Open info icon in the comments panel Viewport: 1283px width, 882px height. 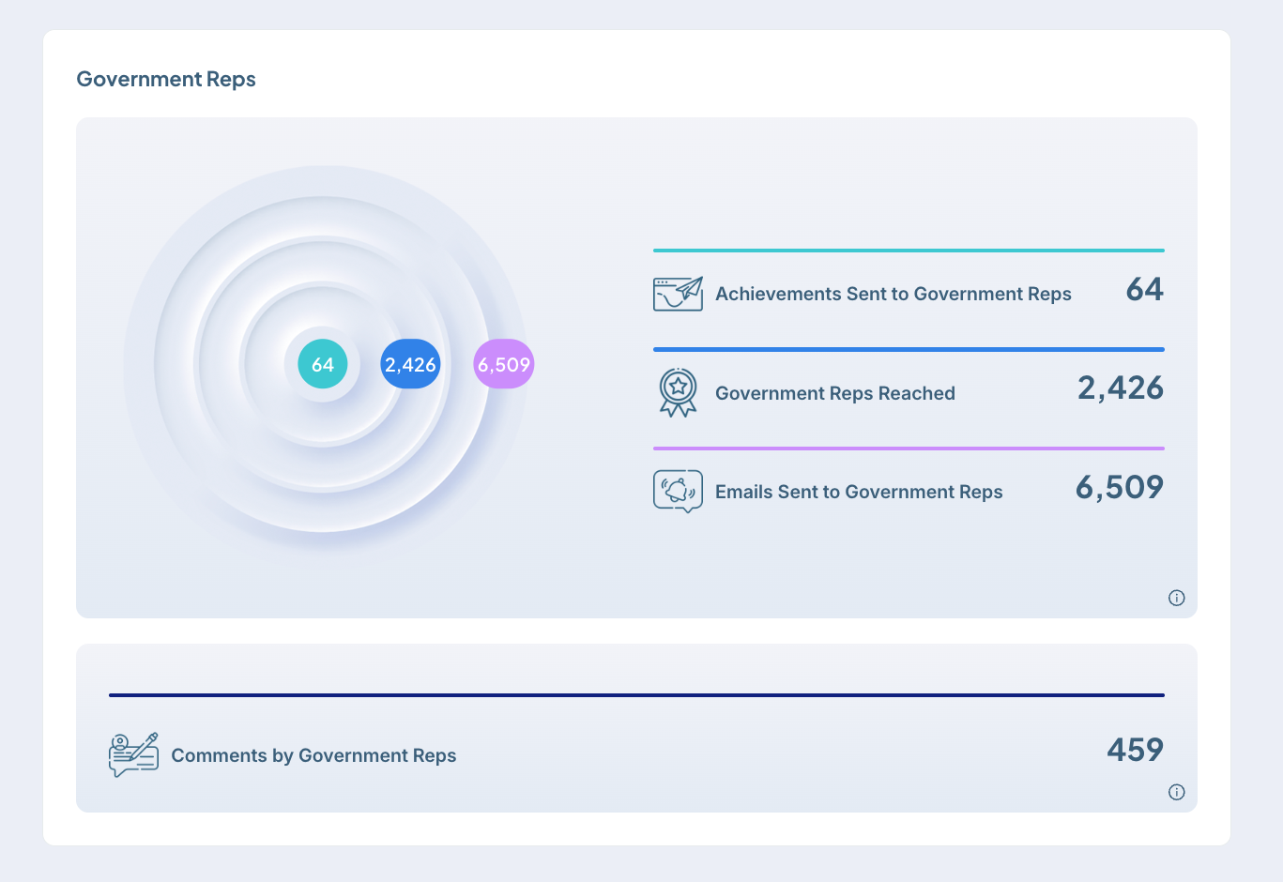[1176, 792]
